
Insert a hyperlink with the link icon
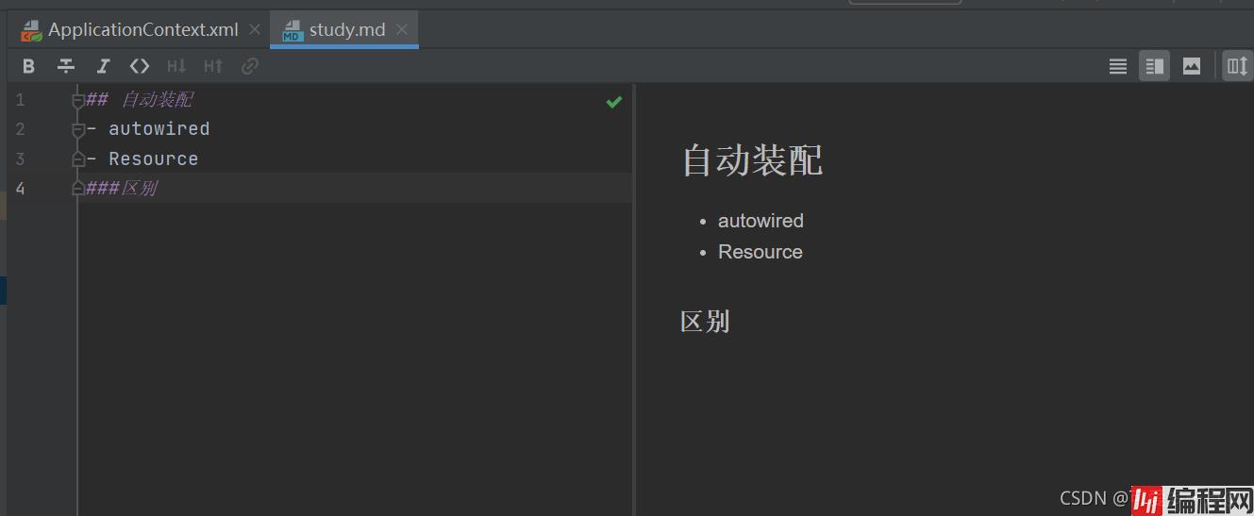pos(250,66)
